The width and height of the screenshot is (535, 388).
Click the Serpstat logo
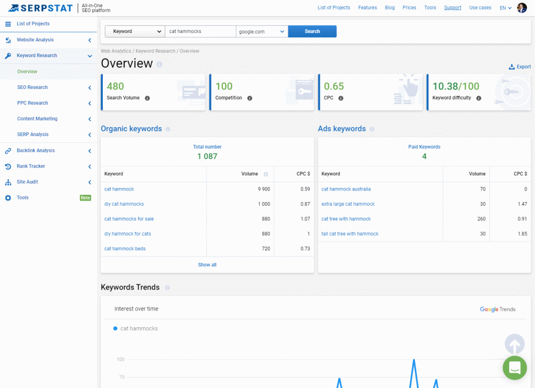click(40, 8)
